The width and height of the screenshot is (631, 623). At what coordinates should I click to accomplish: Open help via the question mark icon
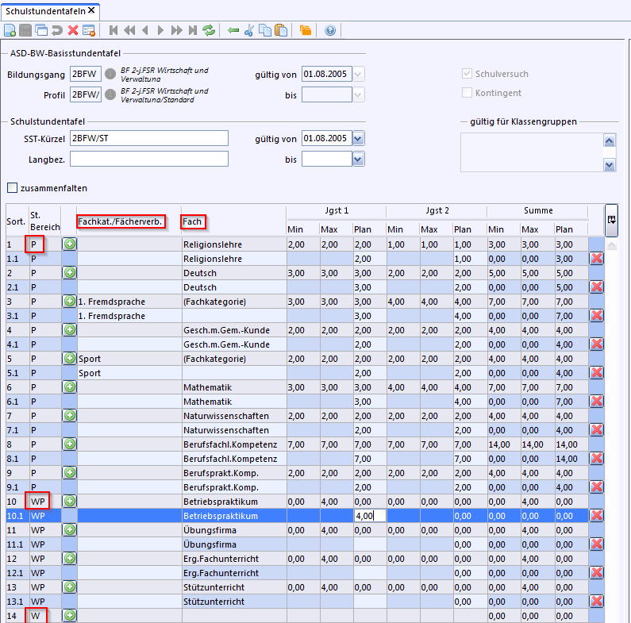click(x=330, y=31)
